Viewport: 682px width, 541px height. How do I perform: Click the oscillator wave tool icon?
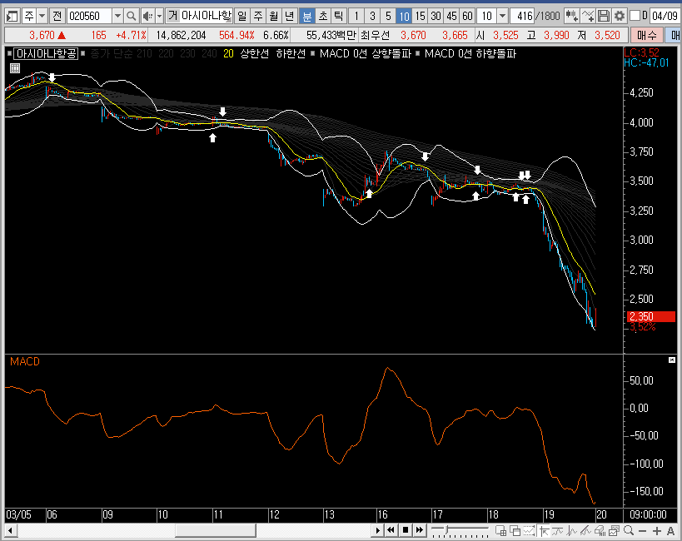click(x=571, y=530)
